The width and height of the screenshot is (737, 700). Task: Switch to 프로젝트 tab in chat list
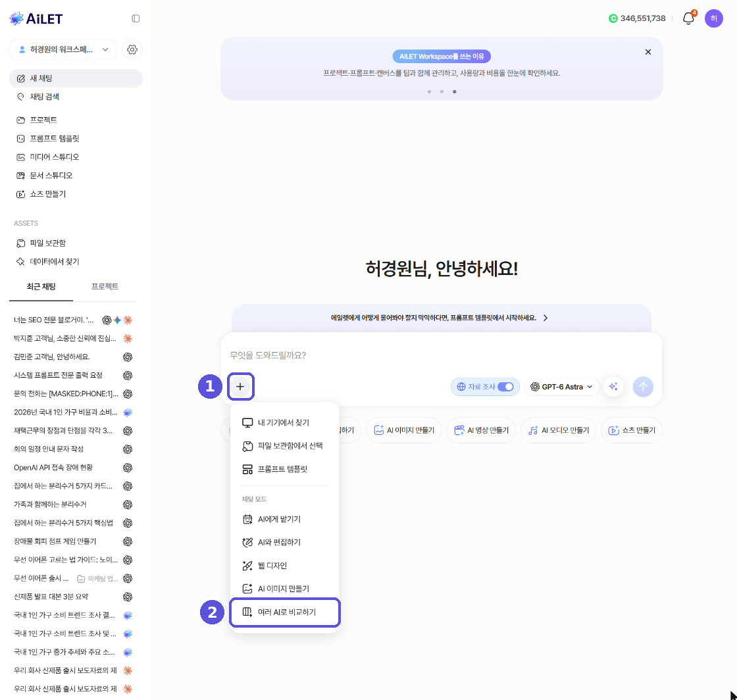pos(105,287)
